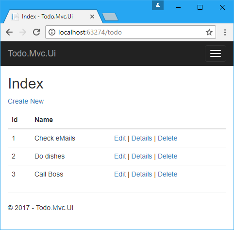The width and height of the screenshot is (234, 230).
Task: Click the 'Call Boss' name cell
Action: [49, 174]
